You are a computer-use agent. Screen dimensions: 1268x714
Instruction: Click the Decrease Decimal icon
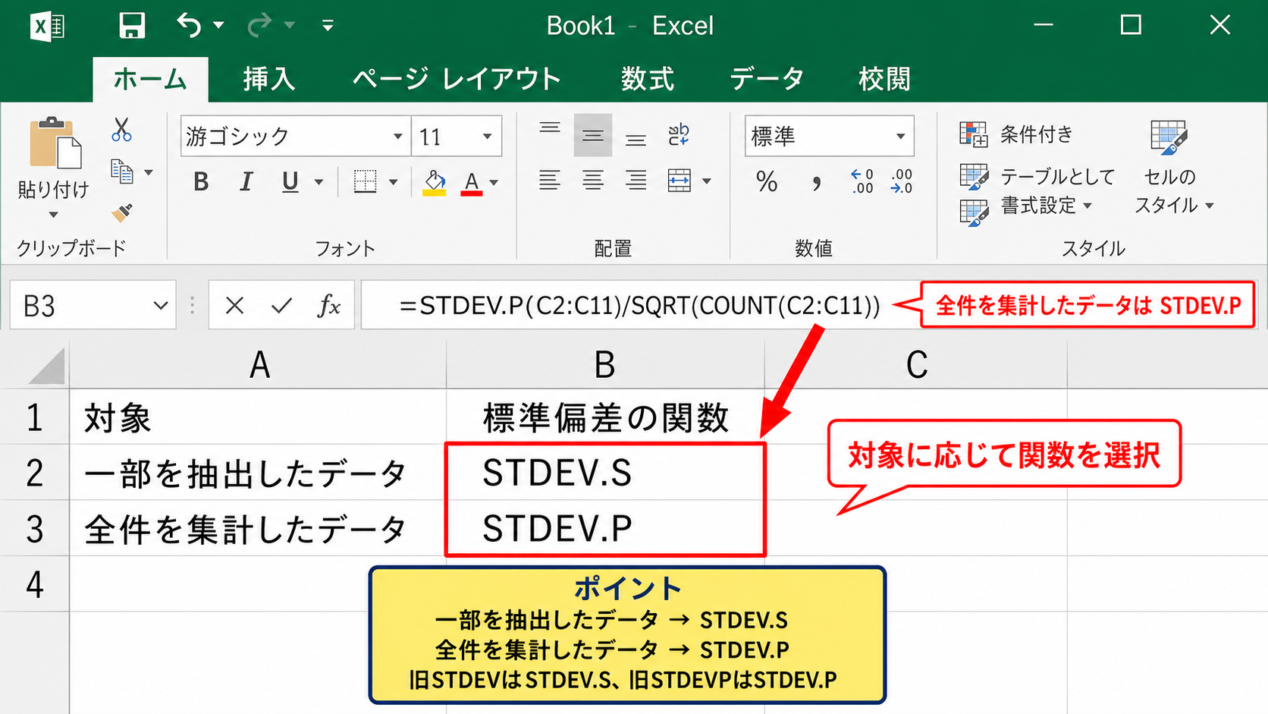pos(901,182)
